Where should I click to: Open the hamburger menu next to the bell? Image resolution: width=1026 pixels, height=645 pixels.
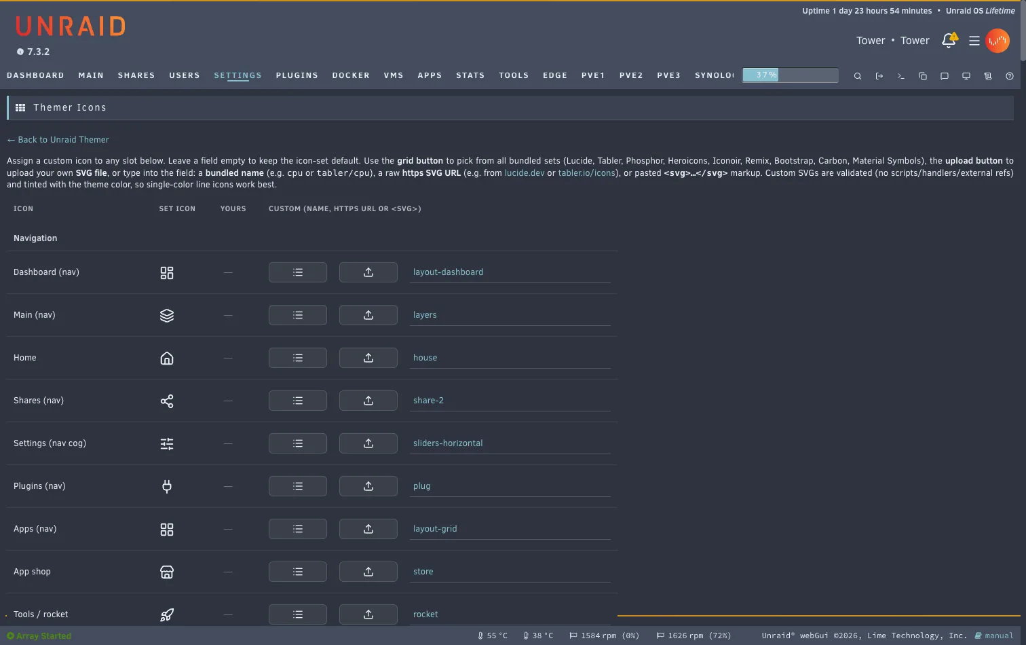click(x=974, y=41)
